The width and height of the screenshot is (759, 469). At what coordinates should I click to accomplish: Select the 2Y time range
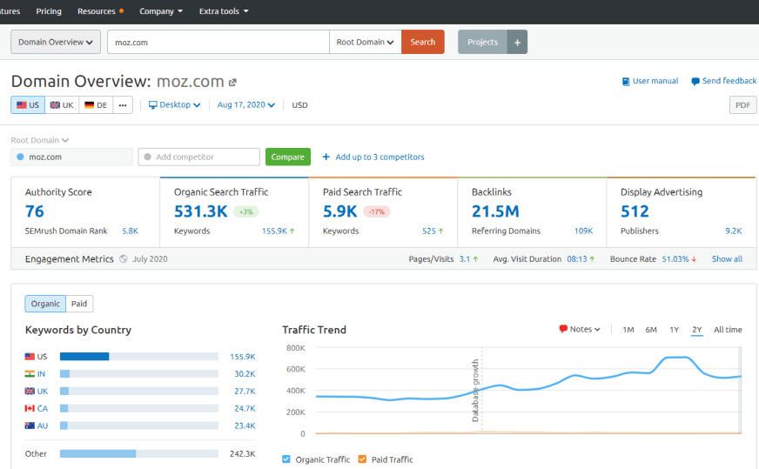(x=697, y=330)
